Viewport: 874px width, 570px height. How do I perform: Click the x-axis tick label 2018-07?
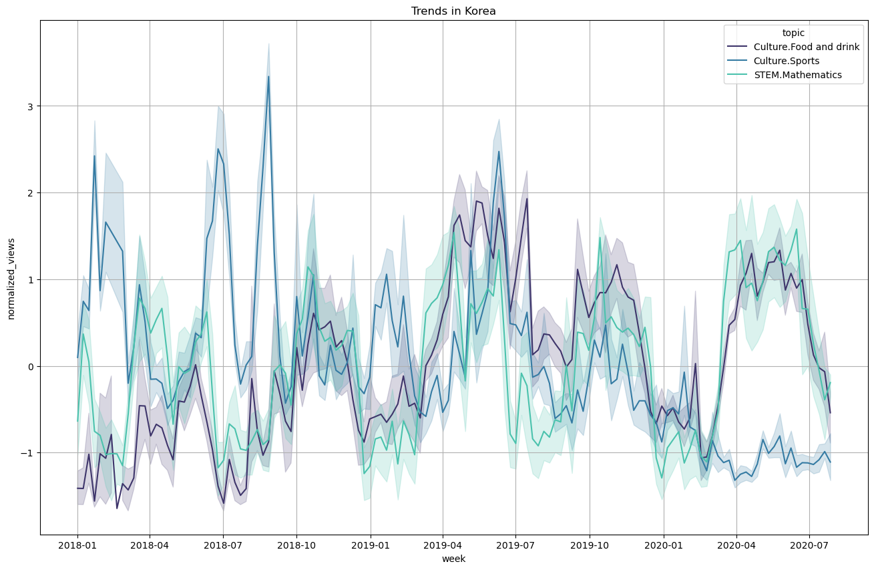coord(222,545)
